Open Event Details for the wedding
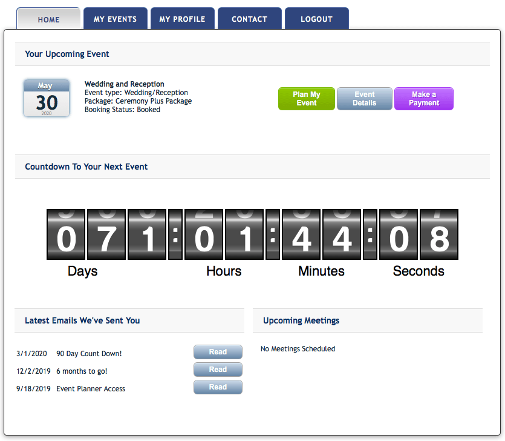The width and height of the screenshot is (505, 441). [364, 98]
